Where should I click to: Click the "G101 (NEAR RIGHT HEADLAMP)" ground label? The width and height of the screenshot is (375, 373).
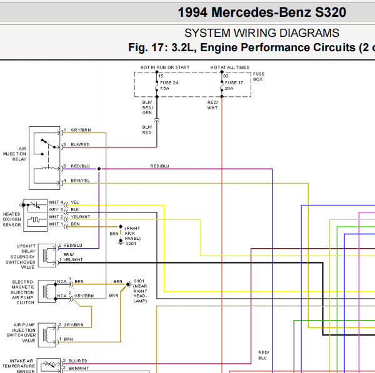(x=140, y=291)
